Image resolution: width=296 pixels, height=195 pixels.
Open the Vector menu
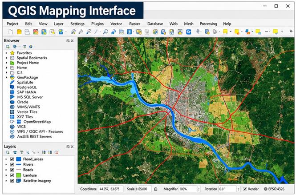coord(116,24)
